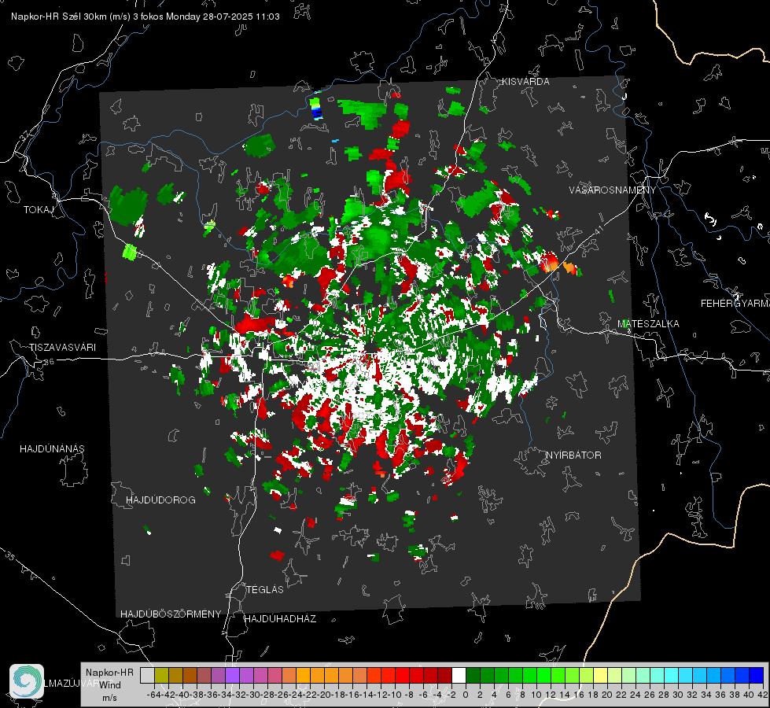Select the bright red swatch between -10 and -8
Screen dimensions: 770x708
click(x=402, y=675)
